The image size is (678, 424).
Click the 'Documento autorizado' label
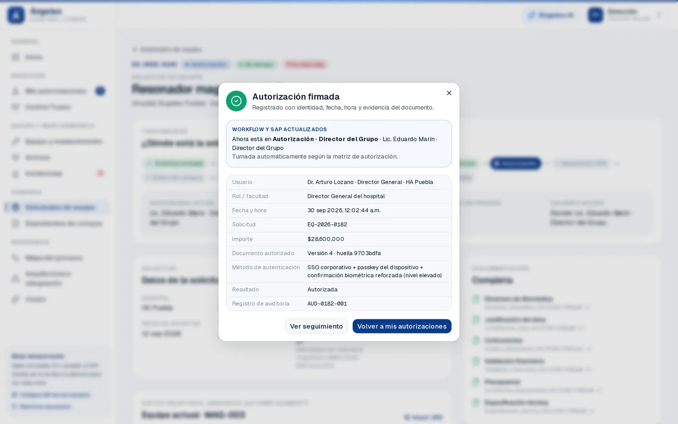[x=263, y=253]
